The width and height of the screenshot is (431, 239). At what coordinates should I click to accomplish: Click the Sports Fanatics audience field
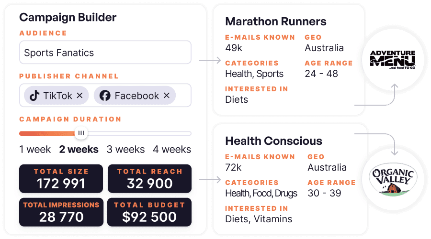tap(105, 53)
